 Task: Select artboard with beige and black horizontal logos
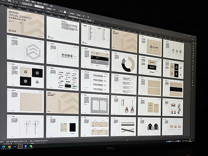pos(150,66)
